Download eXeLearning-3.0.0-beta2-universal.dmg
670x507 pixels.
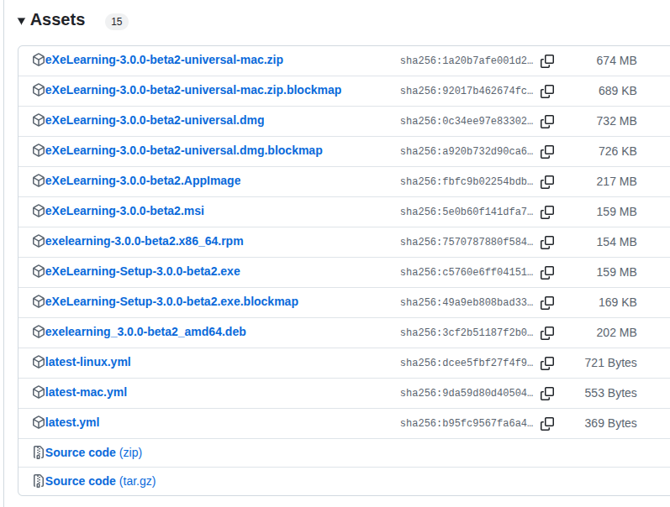coord(155,120)
